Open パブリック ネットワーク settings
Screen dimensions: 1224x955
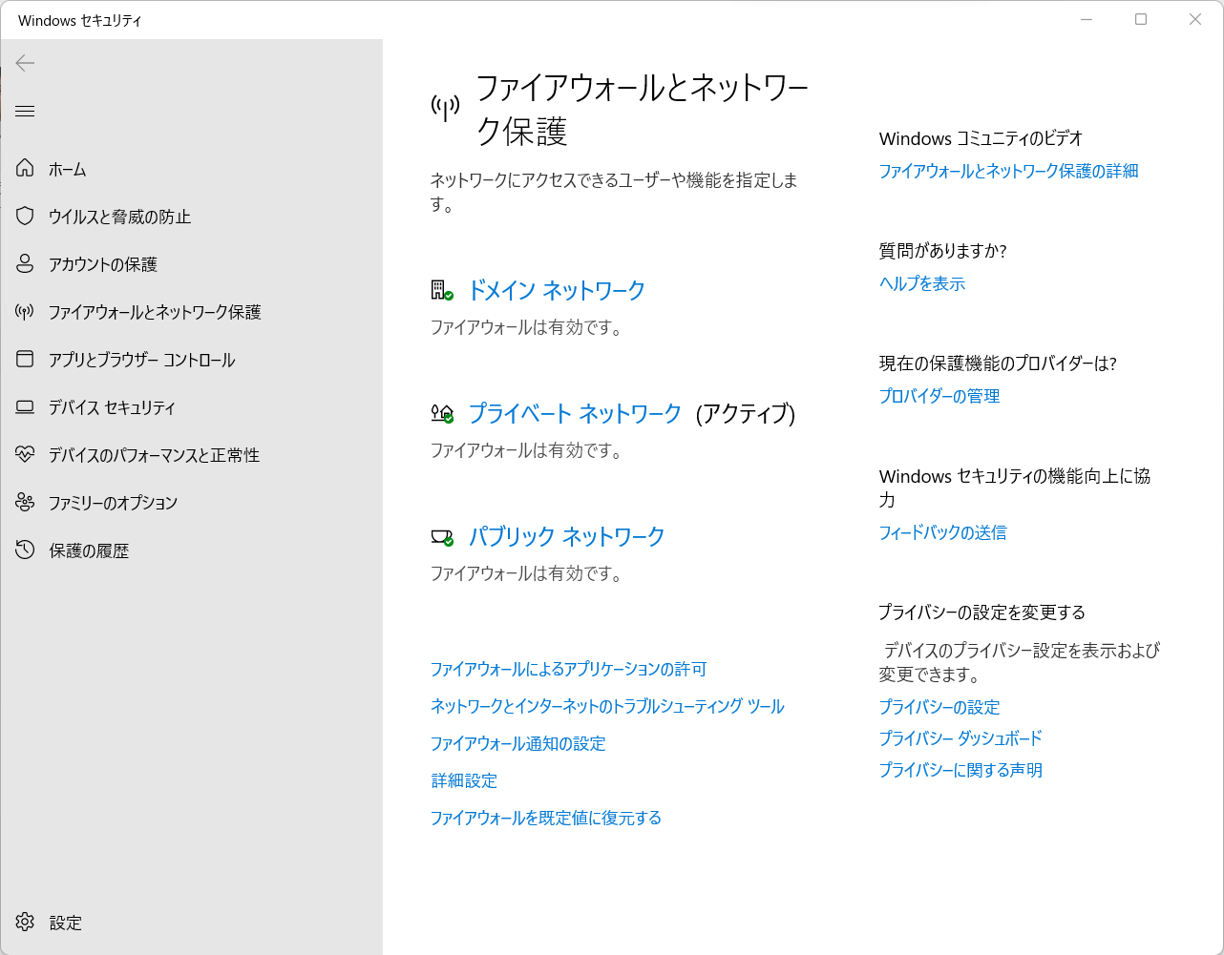(566, 536)
